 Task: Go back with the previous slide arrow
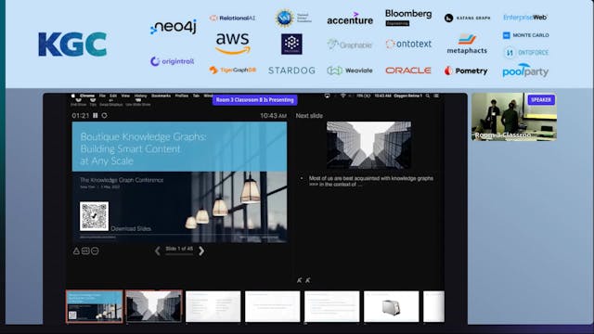157,250
